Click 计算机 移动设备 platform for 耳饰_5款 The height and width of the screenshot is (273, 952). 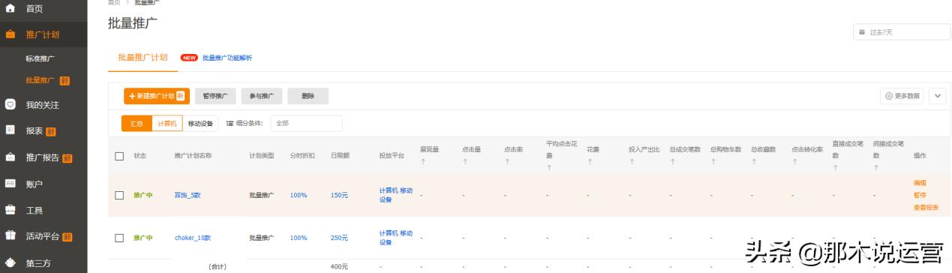[396, 195]
